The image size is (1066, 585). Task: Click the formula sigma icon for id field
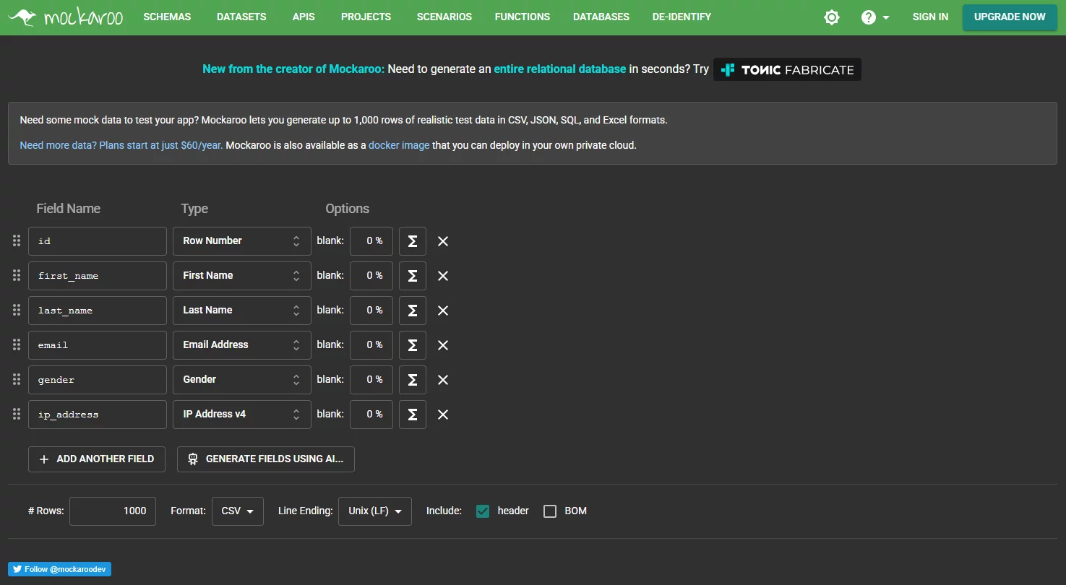click(x=412, y=241)
